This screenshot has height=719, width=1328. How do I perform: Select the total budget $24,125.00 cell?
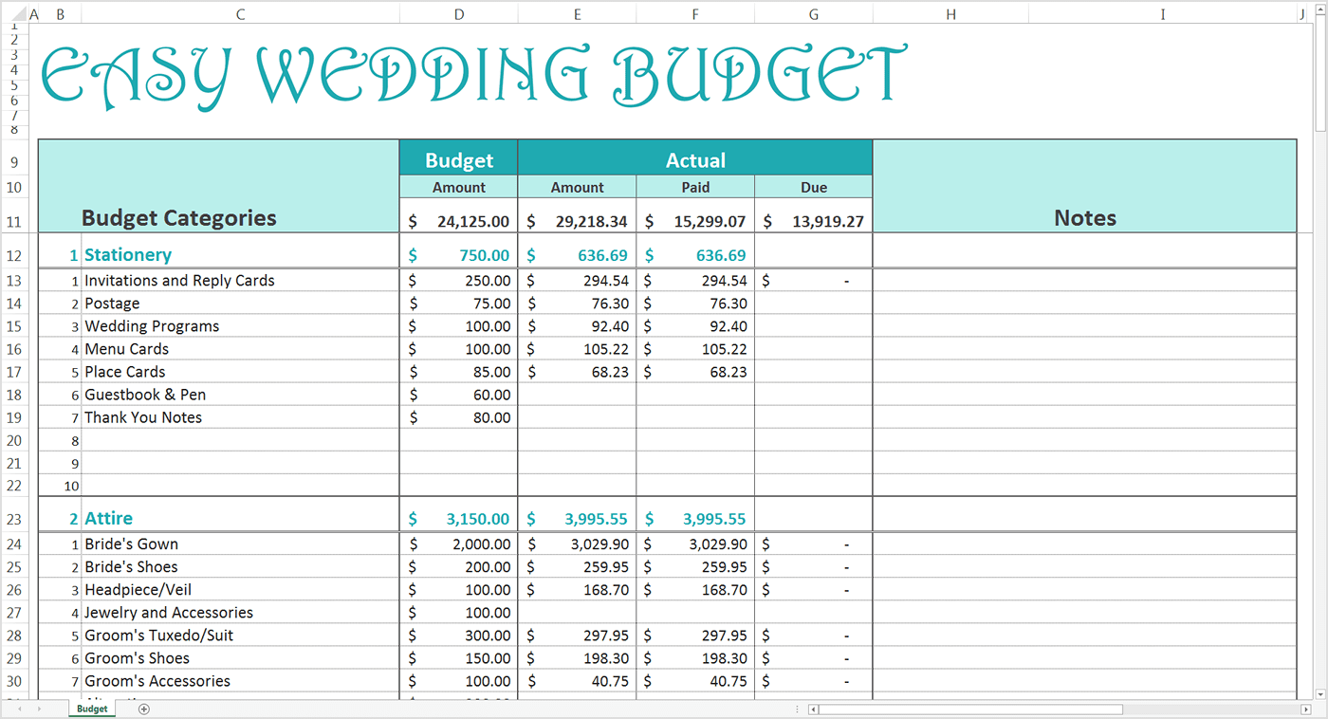458,218
